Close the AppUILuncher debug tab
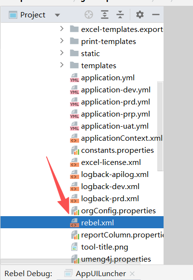This screenshot has width=193, height=280. [x=132, y=274]
